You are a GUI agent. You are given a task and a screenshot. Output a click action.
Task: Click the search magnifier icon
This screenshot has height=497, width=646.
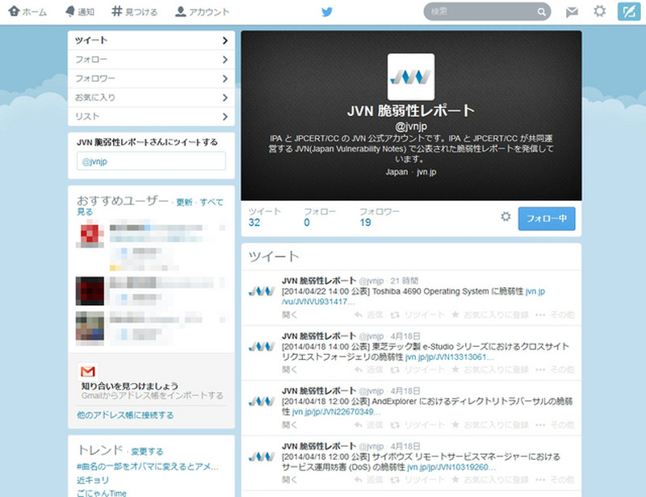point(541,12)
